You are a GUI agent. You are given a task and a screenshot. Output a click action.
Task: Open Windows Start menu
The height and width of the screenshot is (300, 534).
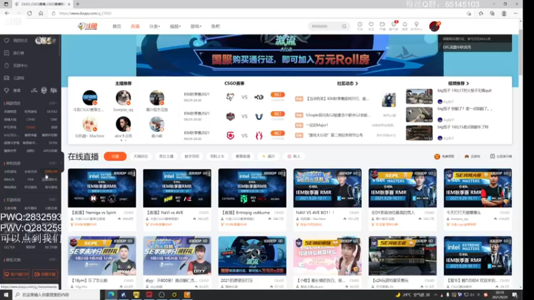click(6, 295)
